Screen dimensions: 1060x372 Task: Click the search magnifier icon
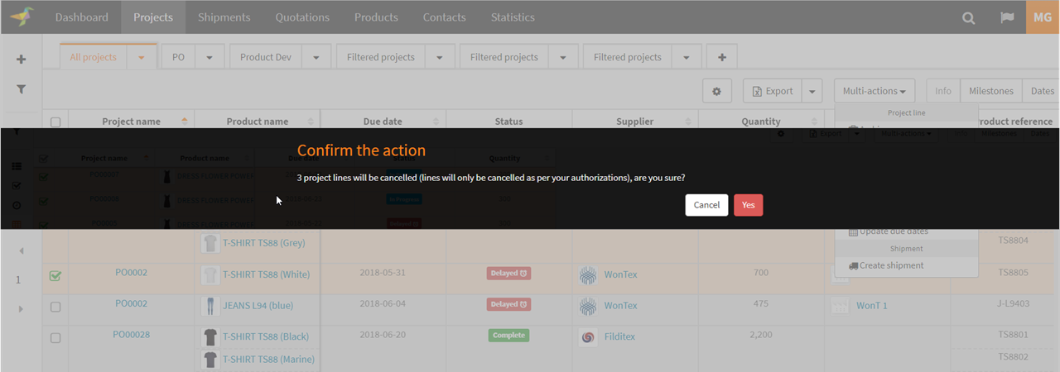(x=968, y=17)
